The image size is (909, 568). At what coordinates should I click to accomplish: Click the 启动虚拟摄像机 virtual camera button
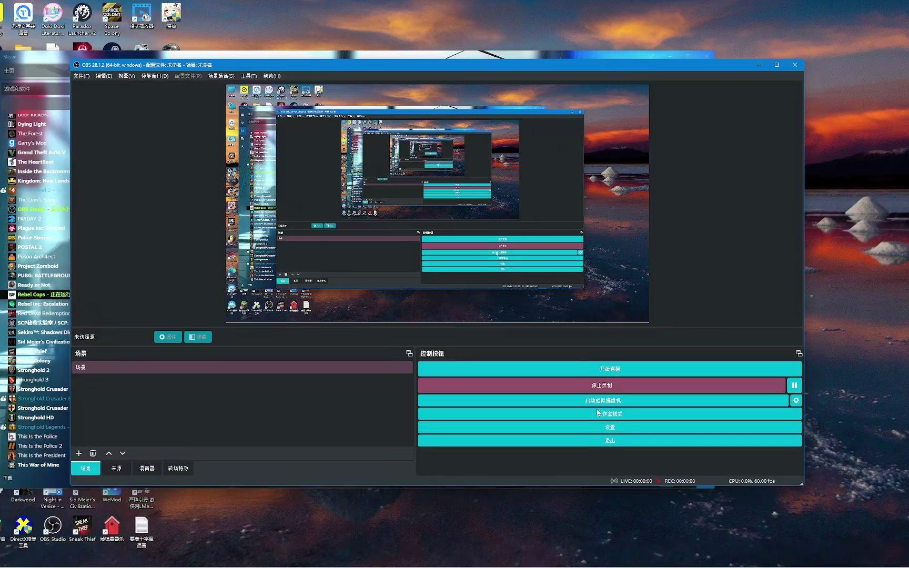(x=603, y=401)
